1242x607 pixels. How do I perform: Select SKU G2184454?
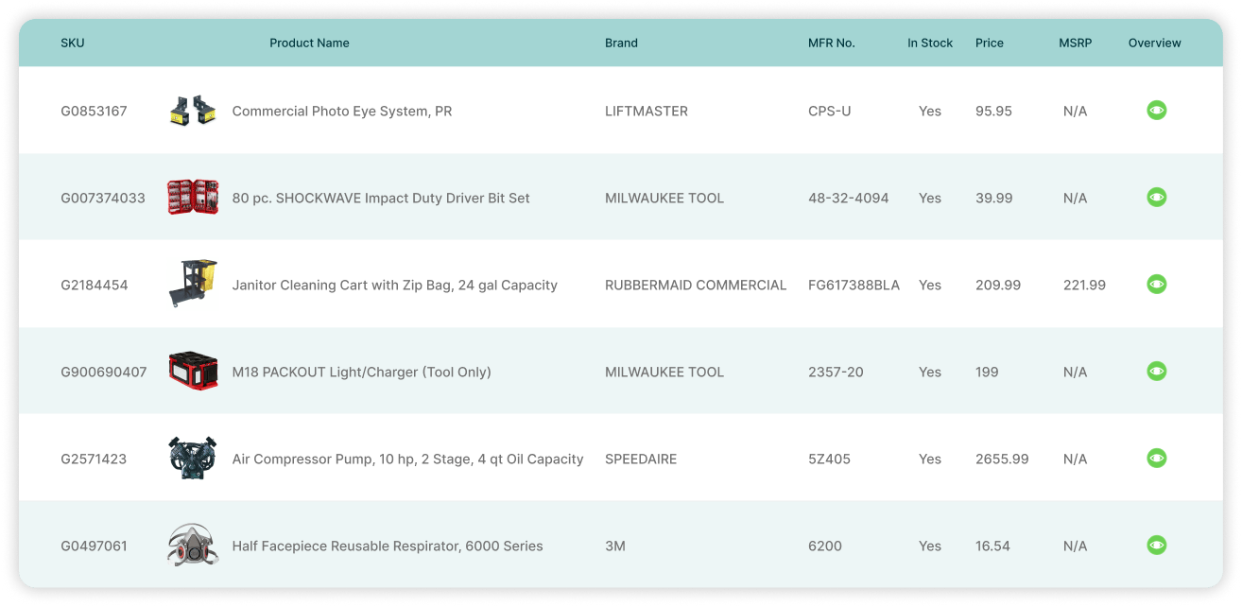[x=95, y=285]
